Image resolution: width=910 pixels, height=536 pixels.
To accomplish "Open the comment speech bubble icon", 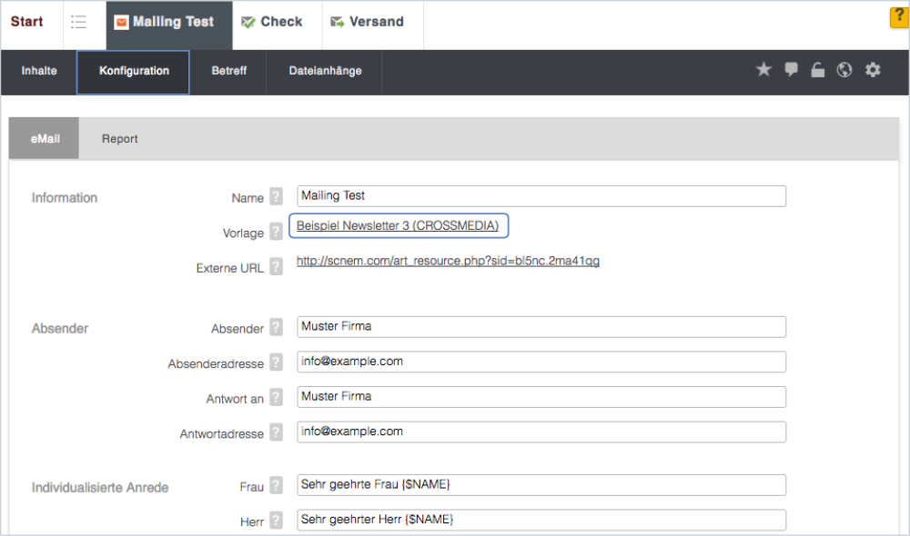I will 791,70.
